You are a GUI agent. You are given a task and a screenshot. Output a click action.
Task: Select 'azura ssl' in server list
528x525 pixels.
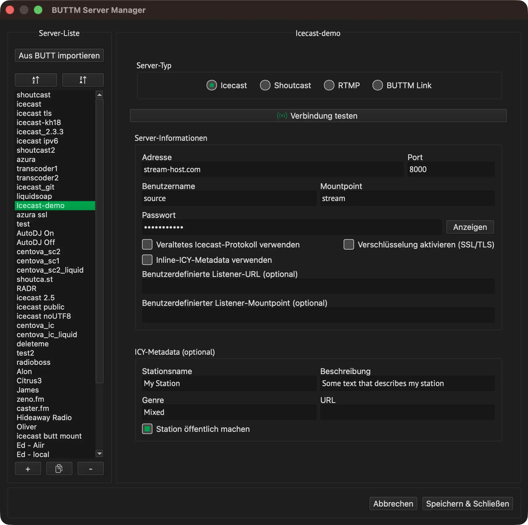[55, 215]
